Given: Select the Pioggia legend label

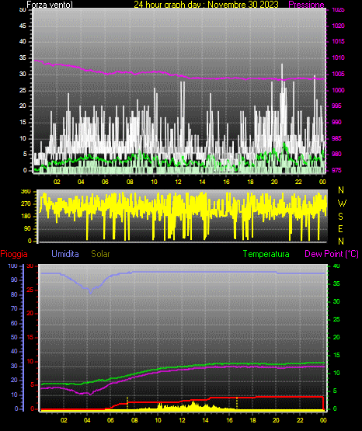Looking at the screenshot, I should (14, 254).
